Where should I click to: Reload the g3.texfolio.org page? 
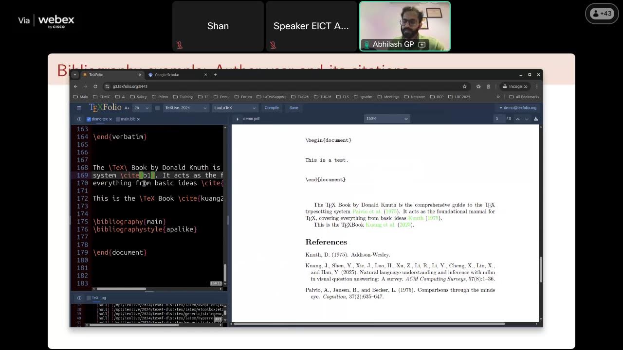point(95,87)
